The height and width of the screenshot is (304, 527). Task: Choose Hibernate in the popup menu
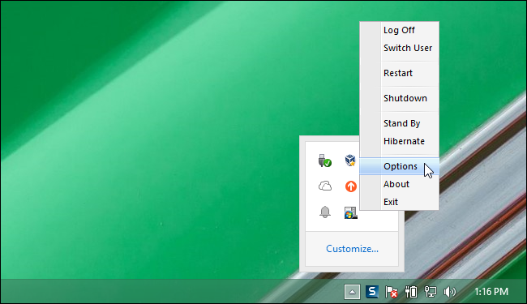tap(399, 141)
